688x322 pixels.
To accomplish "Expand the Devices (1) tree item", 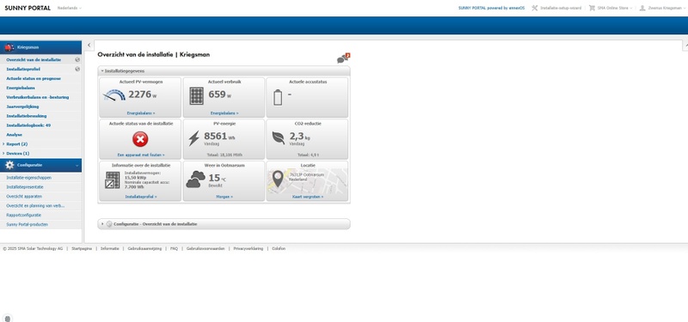I will click(x=4, y=154).
